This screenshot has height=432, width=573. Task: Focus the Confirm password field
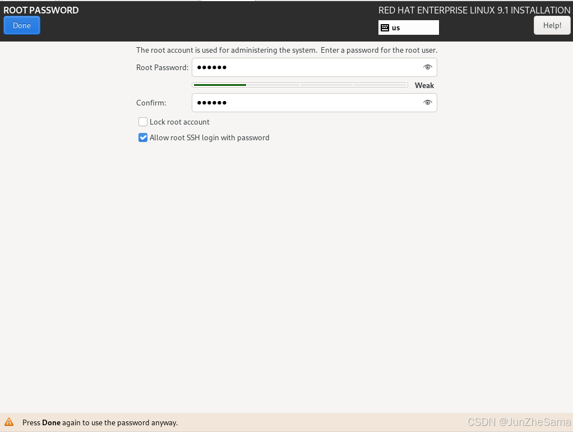coord(315,103)
